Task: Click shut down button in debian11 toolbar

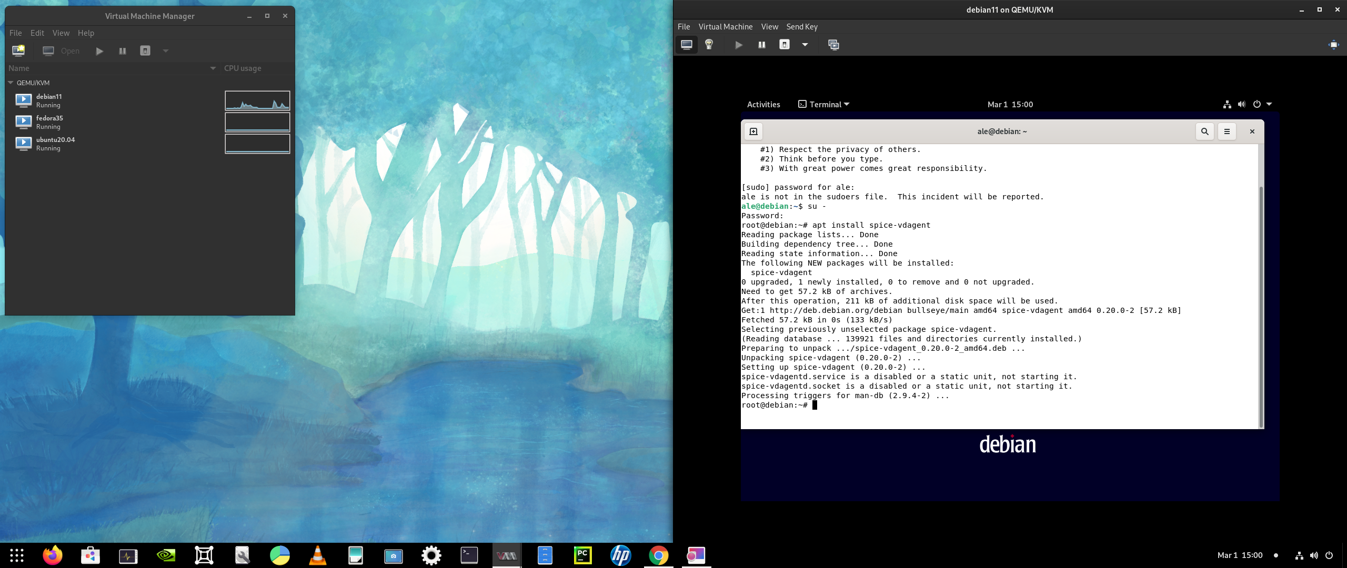Action: click(784, 45)
